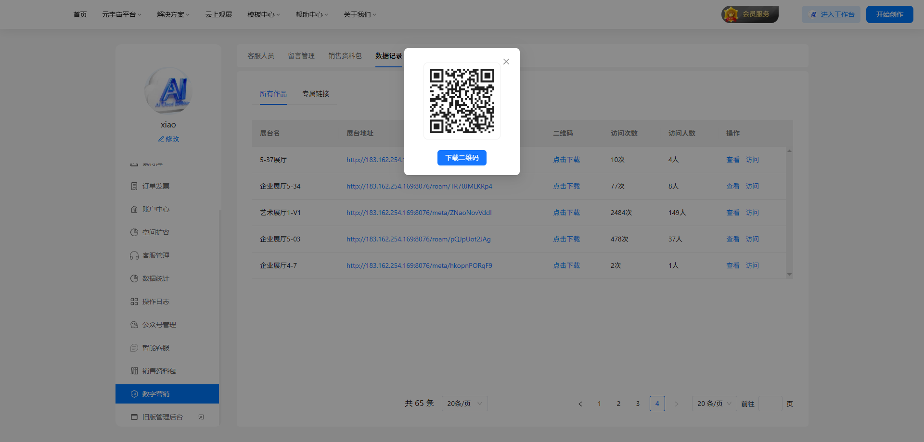924x442 pixels.
Task: Click the 前往 page number input field
Action: (x=770, y=404)
